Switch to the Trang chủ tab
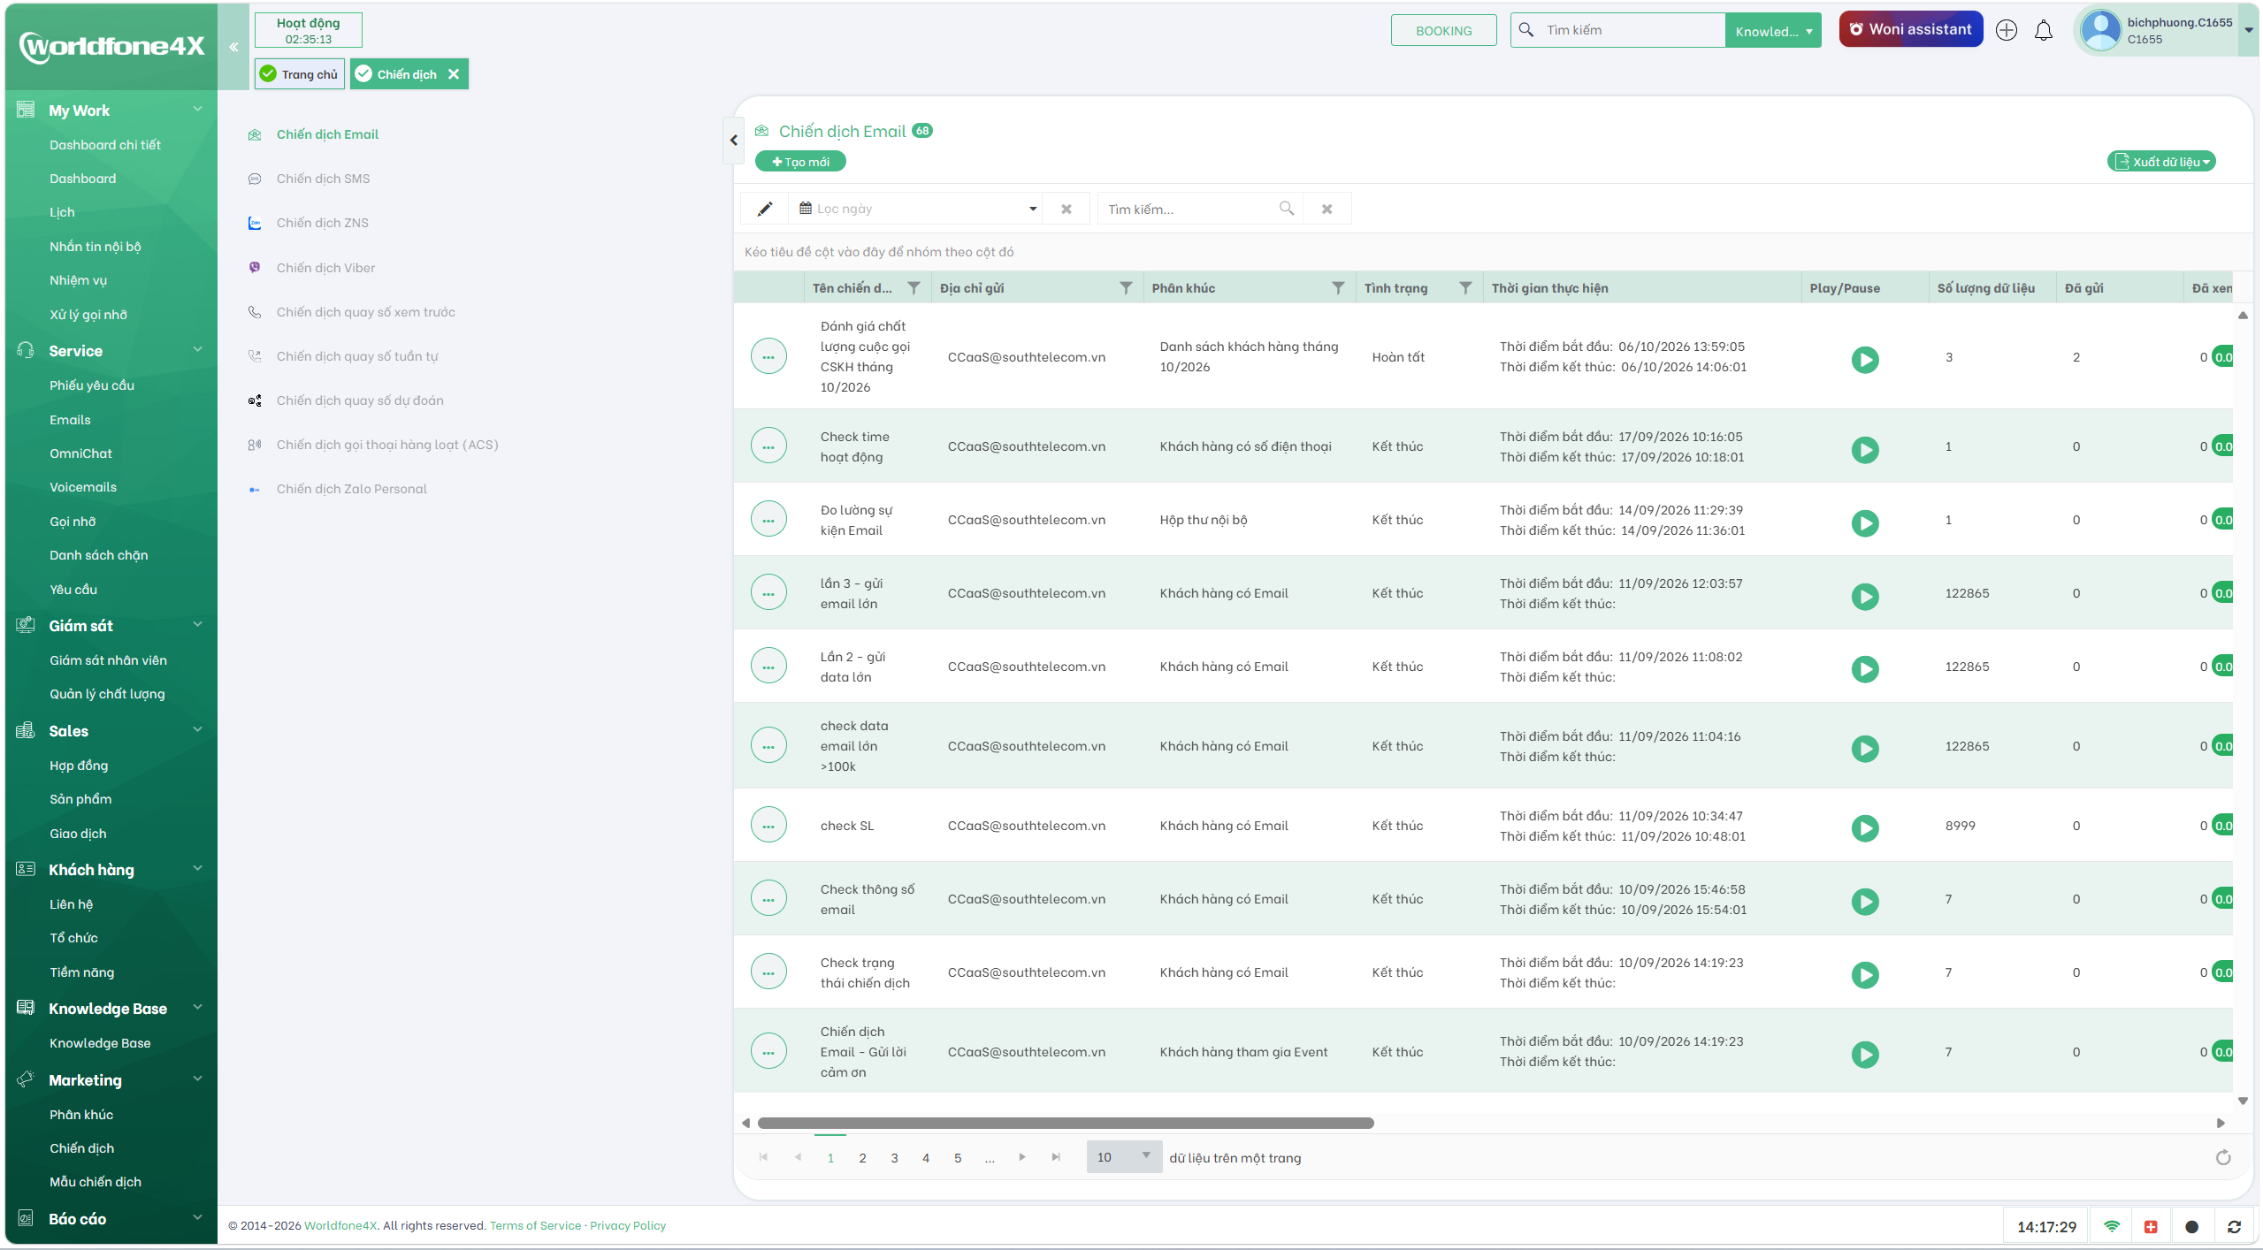2263x1250 pixels. click(x=300, y=74)
